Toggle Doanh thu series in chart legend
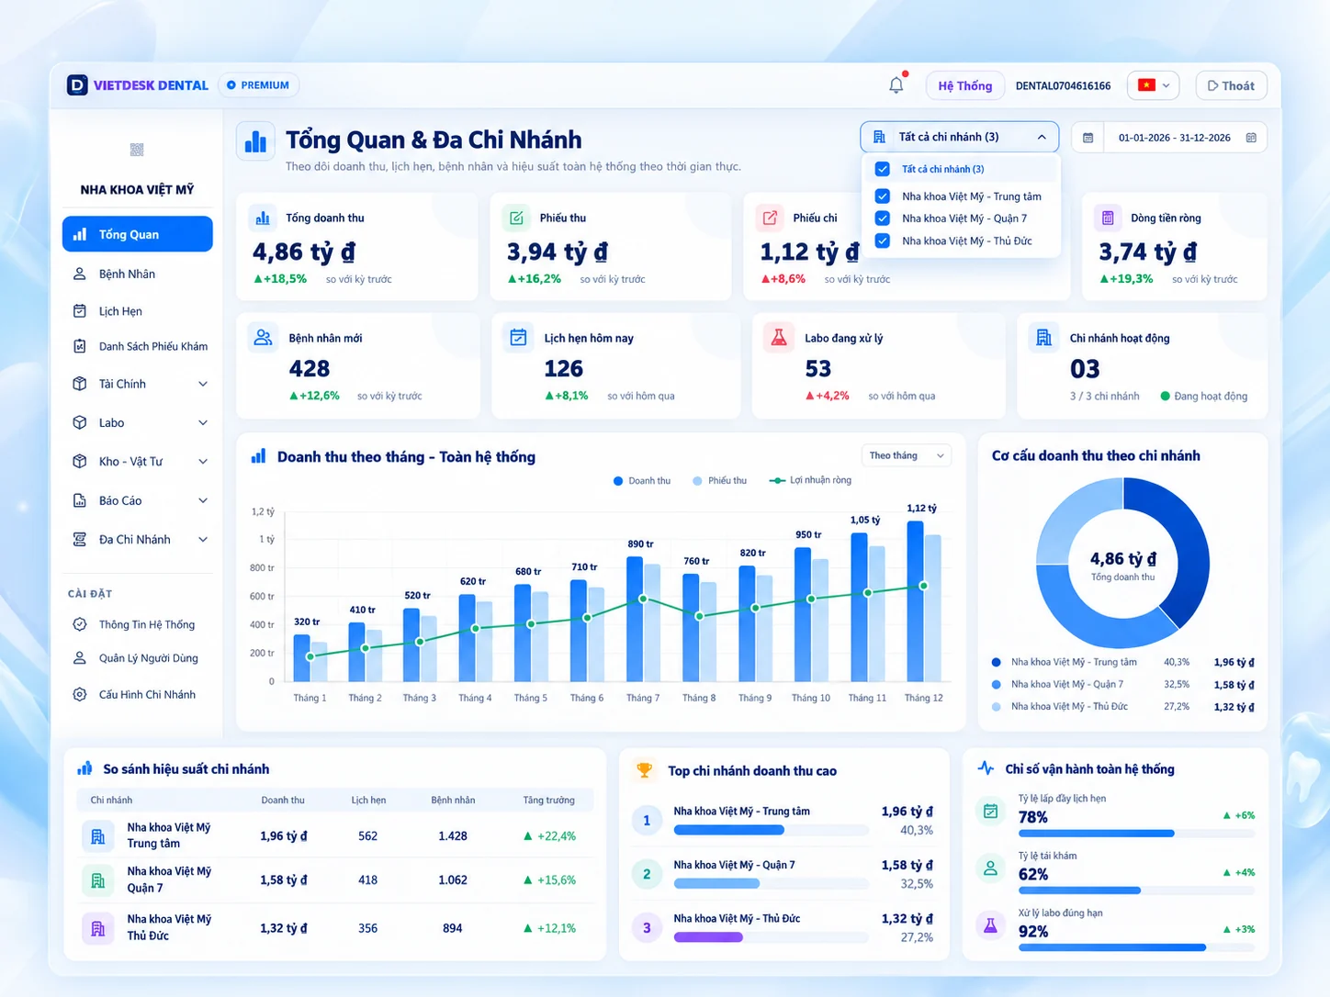This screenshot has width=1330, height=997. coord(642,481)
